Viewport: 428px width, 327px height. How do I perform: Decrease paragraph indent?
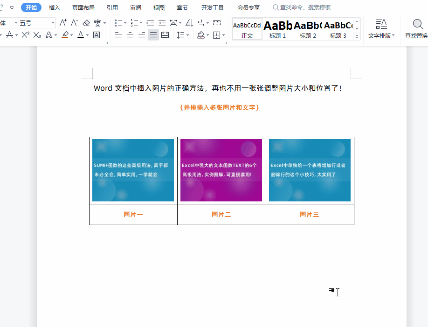[x=150, y=23]
